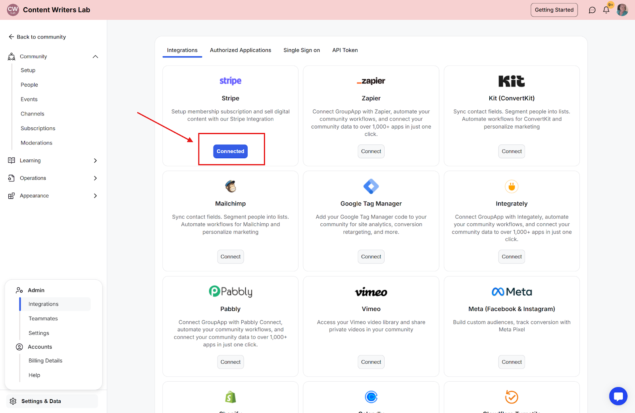This screenshot has width=635, height=413.
Task: Open Billing Details under Accounts
Action: tap(46, 361)
